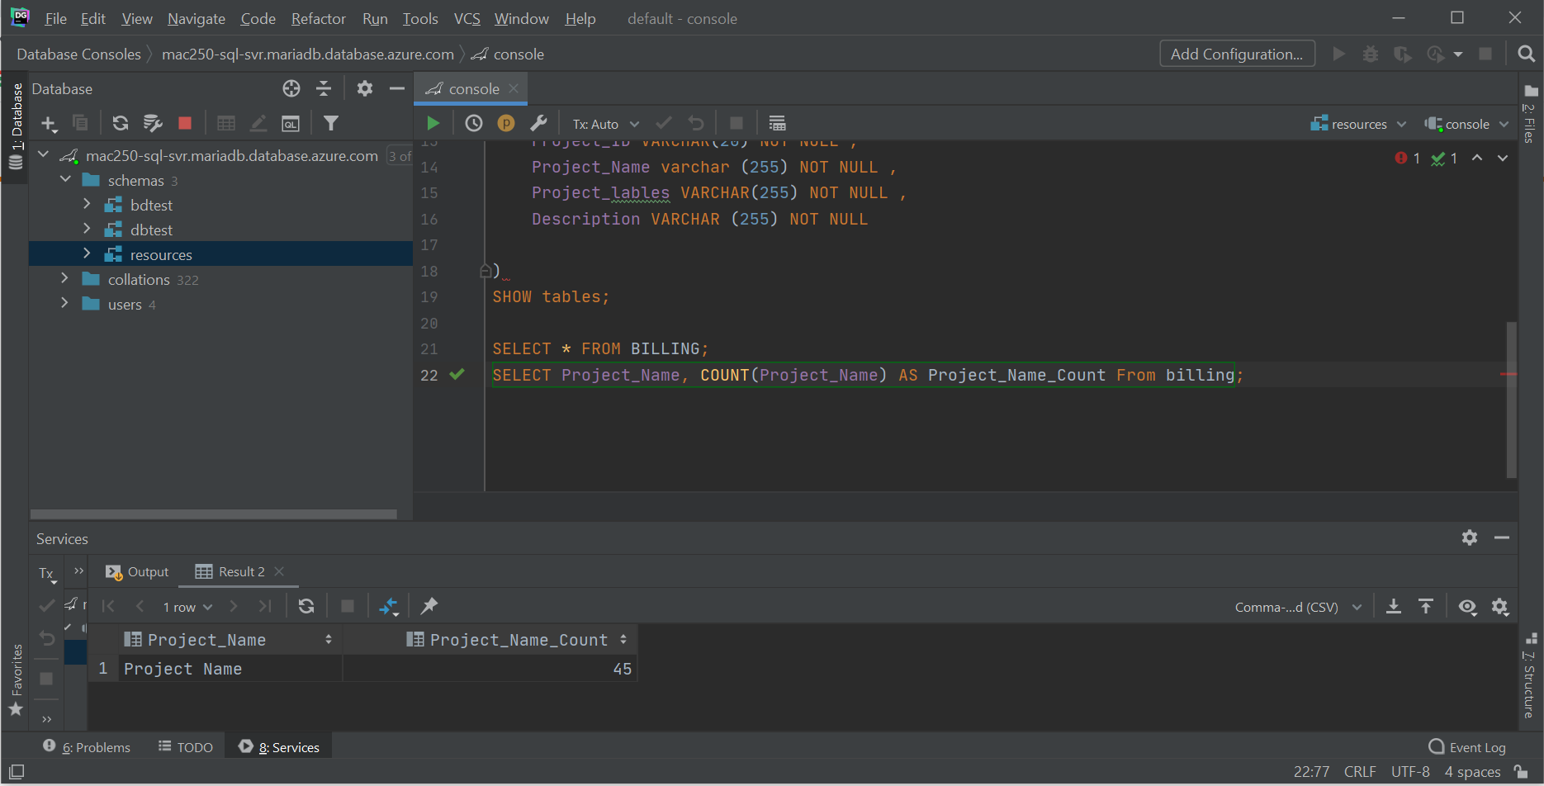Close the console editor tab
The width and height of the screenshot is (1544, 786).
(x=514, y=88)
